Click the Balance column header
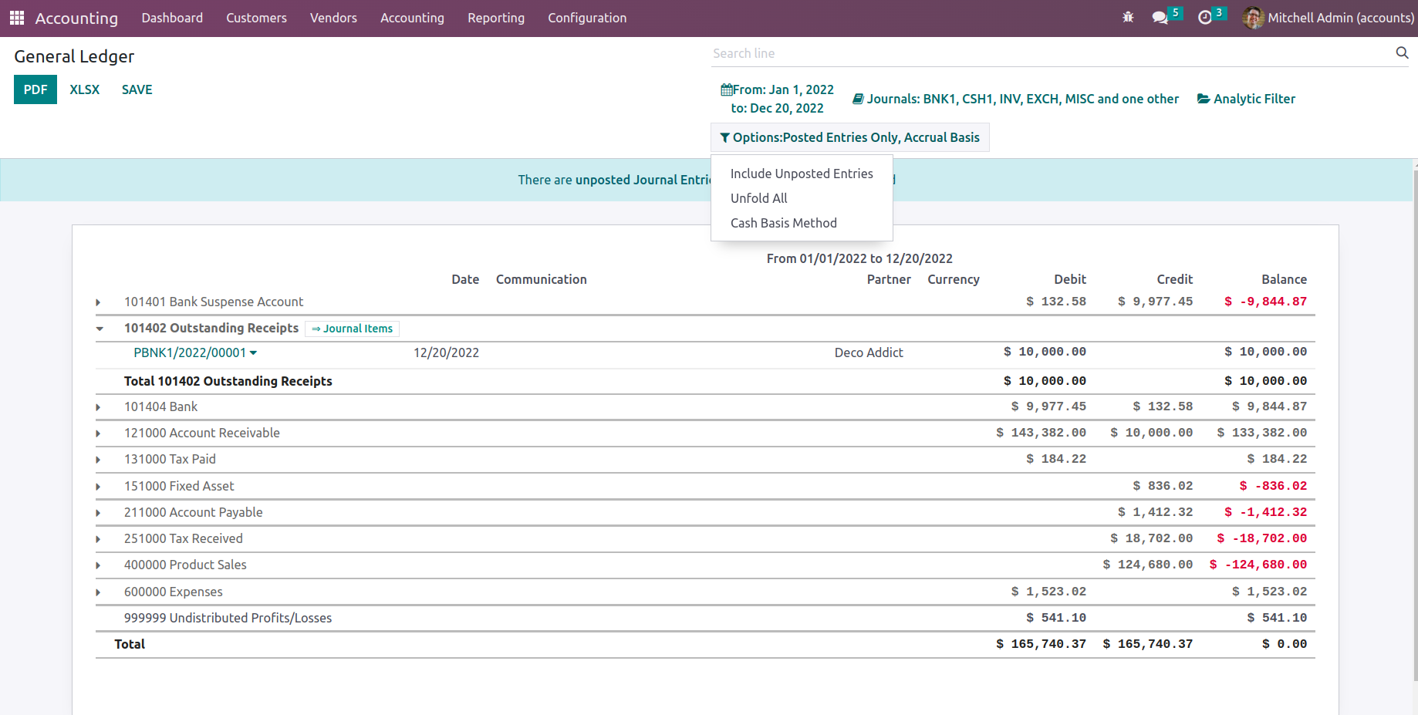1418x715 pixels. pos(1284,279)
